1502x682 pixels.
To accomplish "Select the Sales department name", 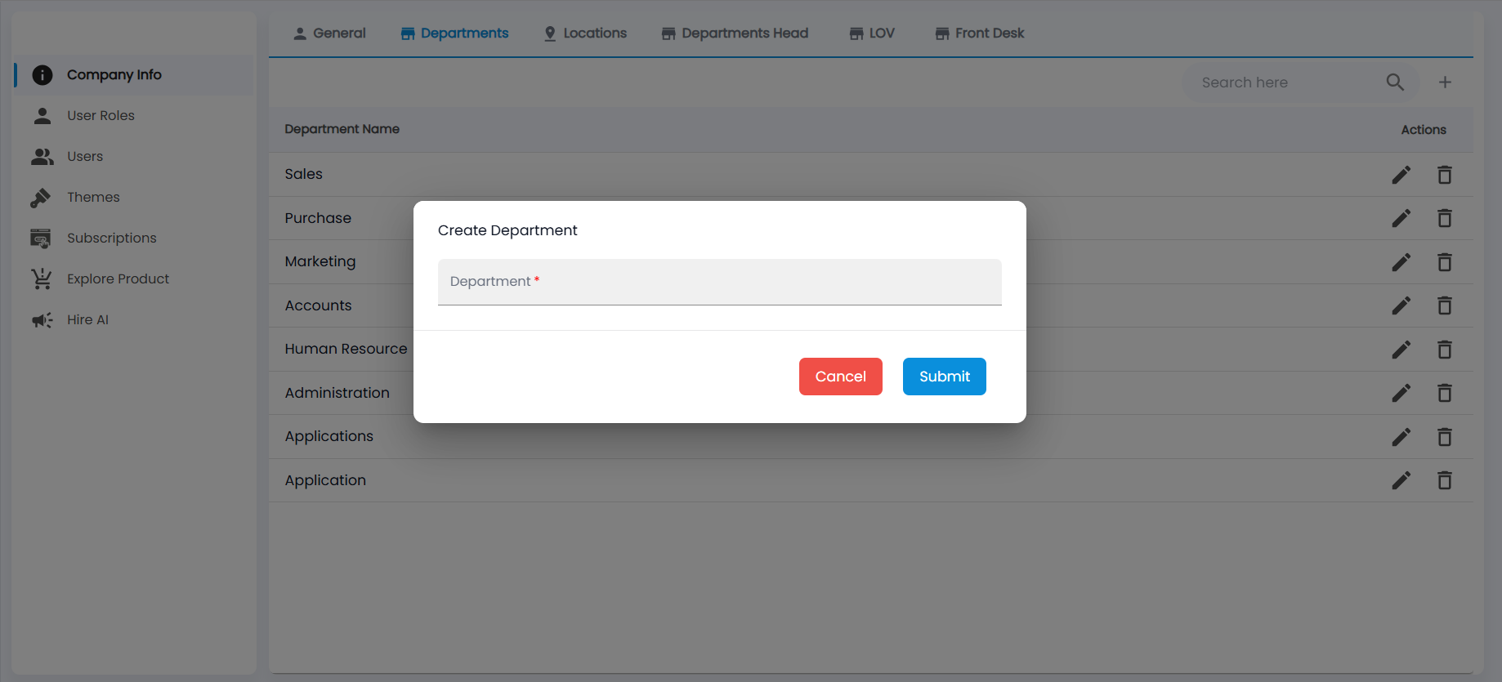I will click(x=304, y=174).
